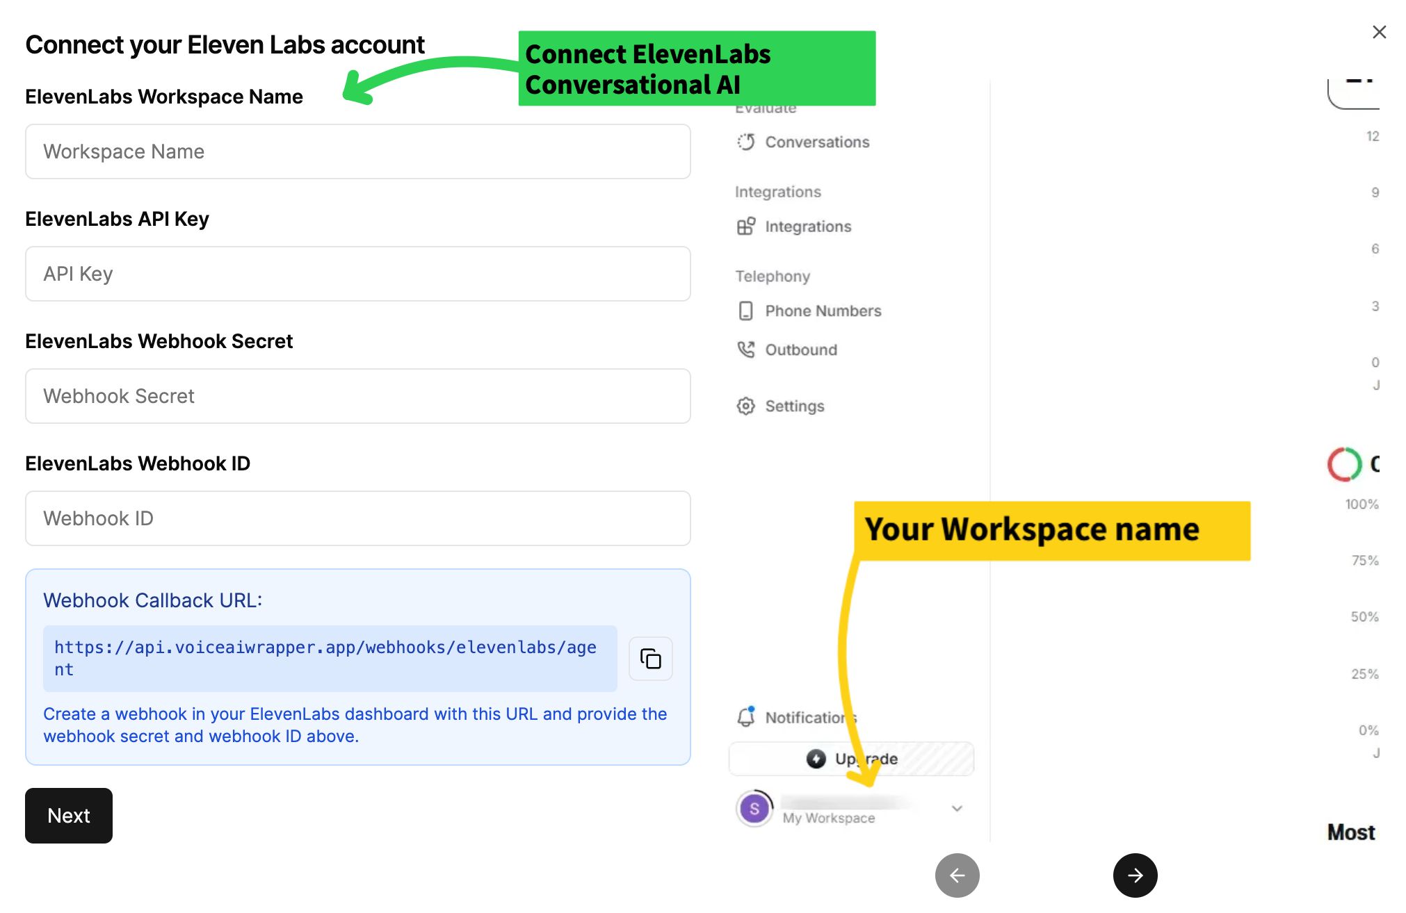Image resolution: width=1406 pixels, height=913 pixels.
Task: Click the Notifications bell icon
Action: (x=745, y=717)
